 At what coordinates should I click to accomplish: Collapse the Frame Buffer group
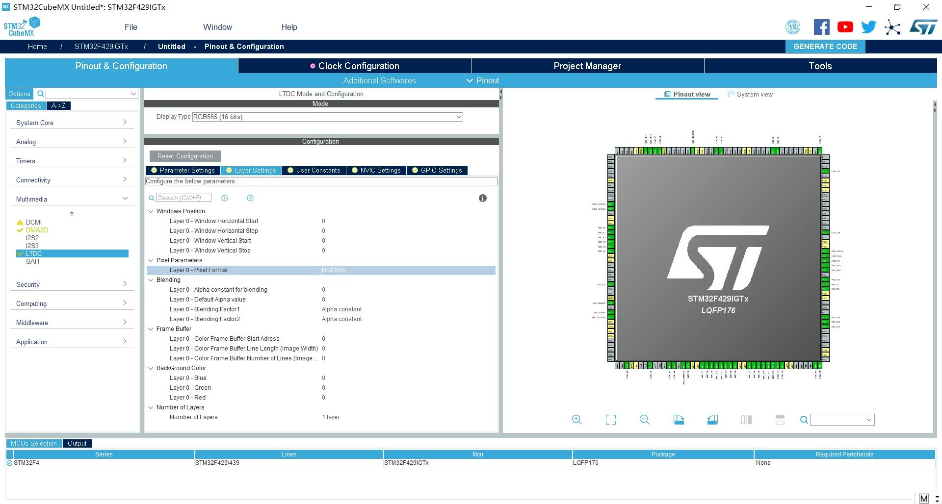[x=151, y=329]
